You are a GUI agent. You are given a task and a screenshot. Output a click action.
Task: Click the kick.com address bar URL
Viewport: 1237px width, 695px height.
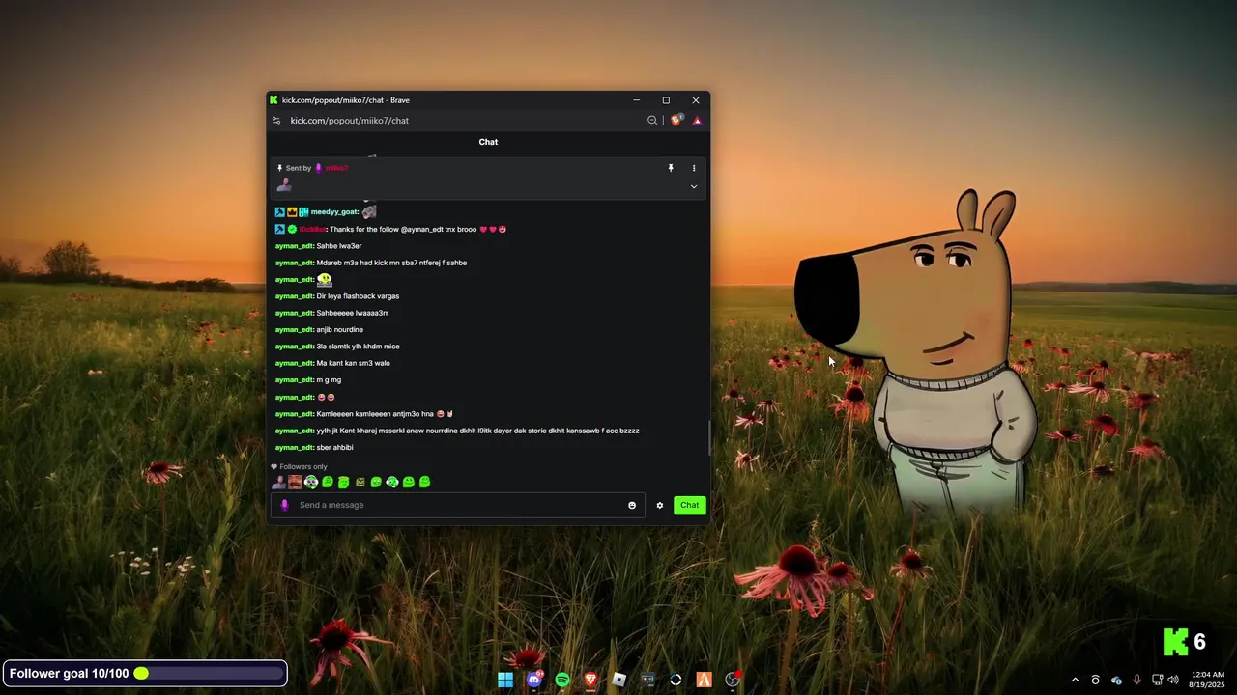point(350,121)
